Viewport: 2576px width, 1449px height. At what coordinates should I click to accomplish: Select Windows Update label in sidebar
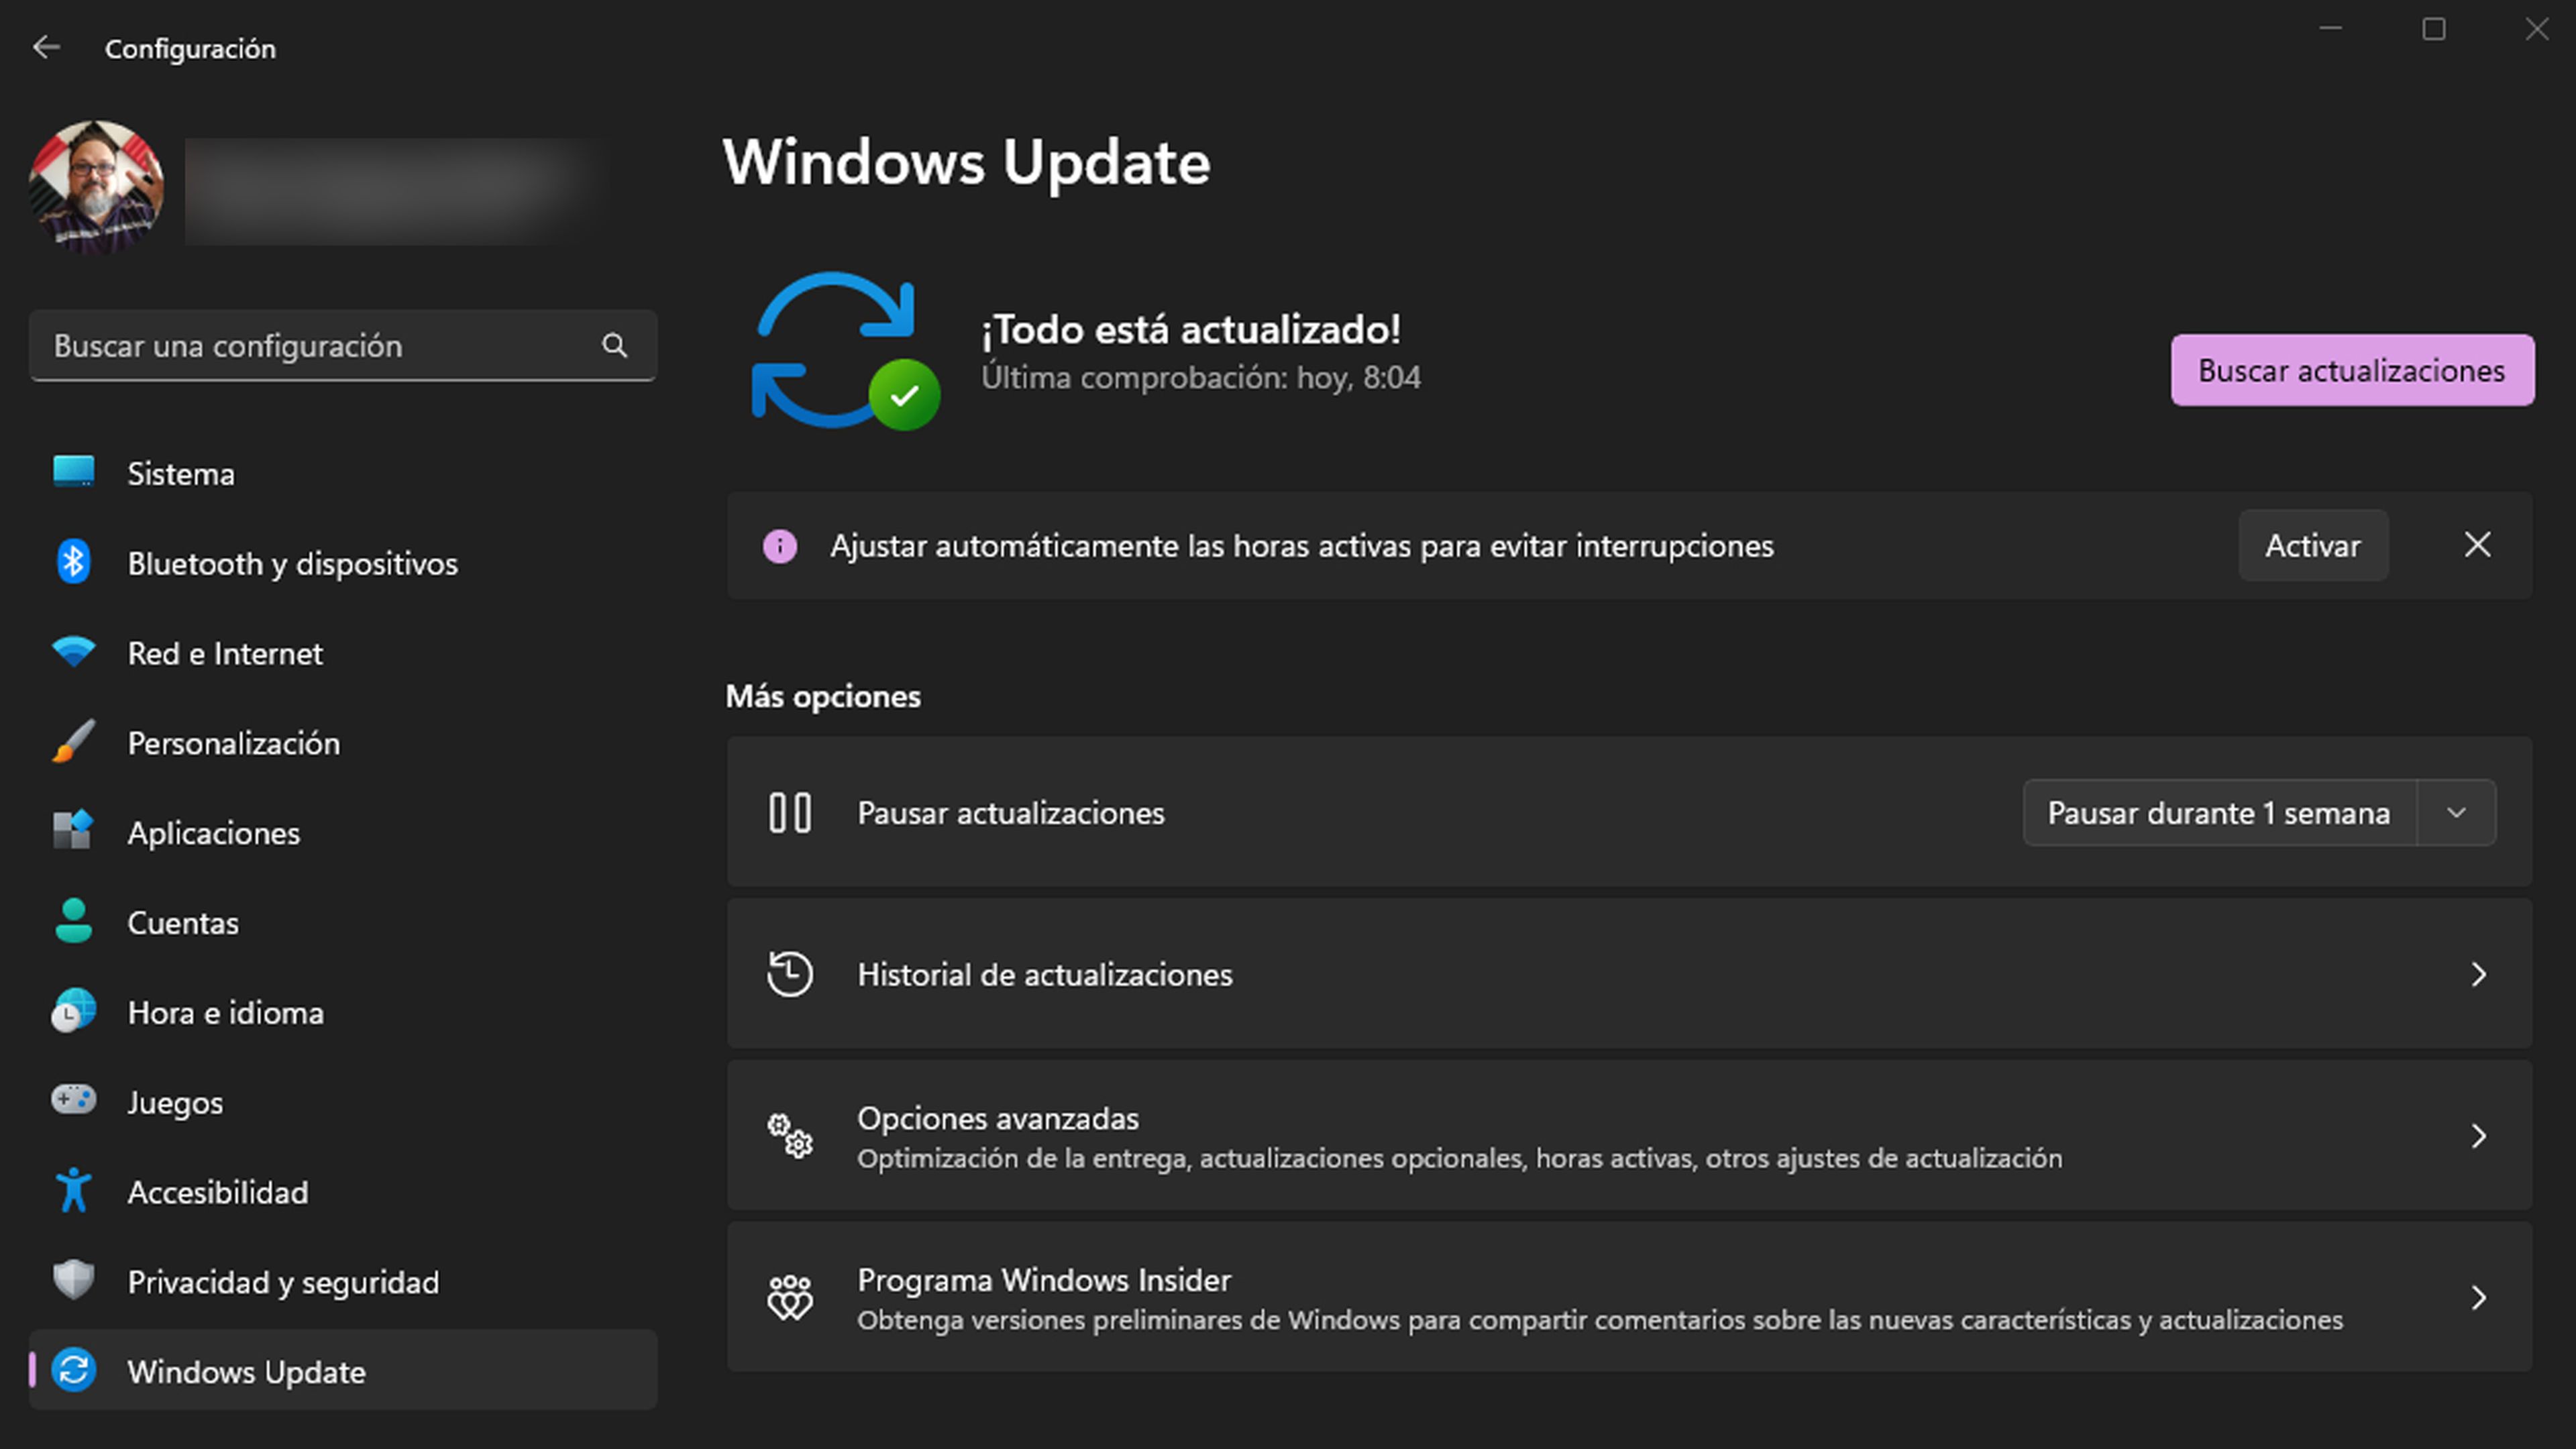click(x=246, y=1372)
